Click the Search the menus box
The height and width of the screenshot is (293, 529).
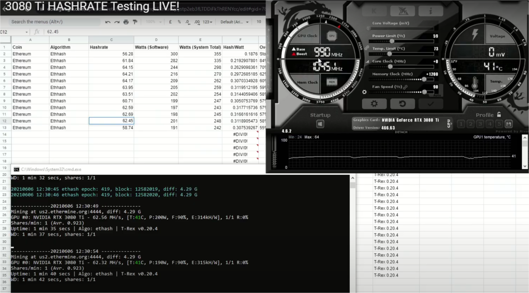[54, 22]
